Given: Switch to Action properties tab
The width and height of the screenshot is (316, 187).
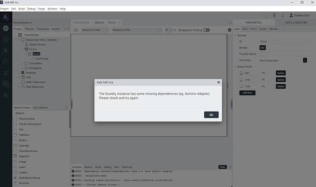Looking at the screenshot, I should [x=263, y=29].
